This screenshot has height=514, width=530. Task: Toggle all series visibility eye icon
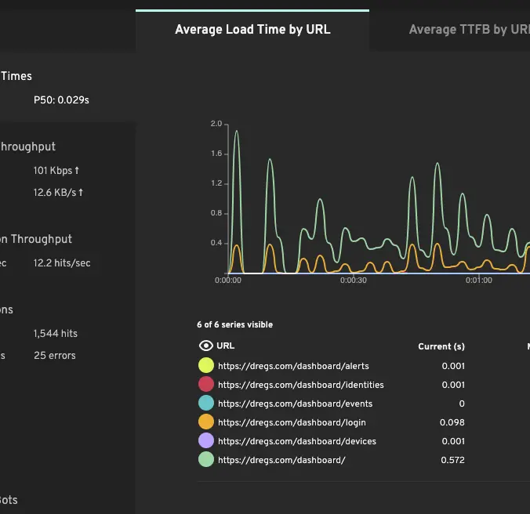(206, 346)
